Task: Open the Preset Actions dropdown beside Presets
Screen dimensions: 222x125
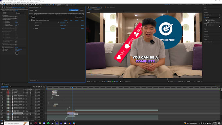Action: pos(80,17)
